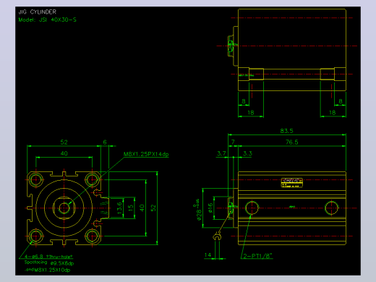This screenshot has width=376, height=282.
Task: Click the "Spotfacing ø9.5X8dp" note
Action: click(49, 262)
